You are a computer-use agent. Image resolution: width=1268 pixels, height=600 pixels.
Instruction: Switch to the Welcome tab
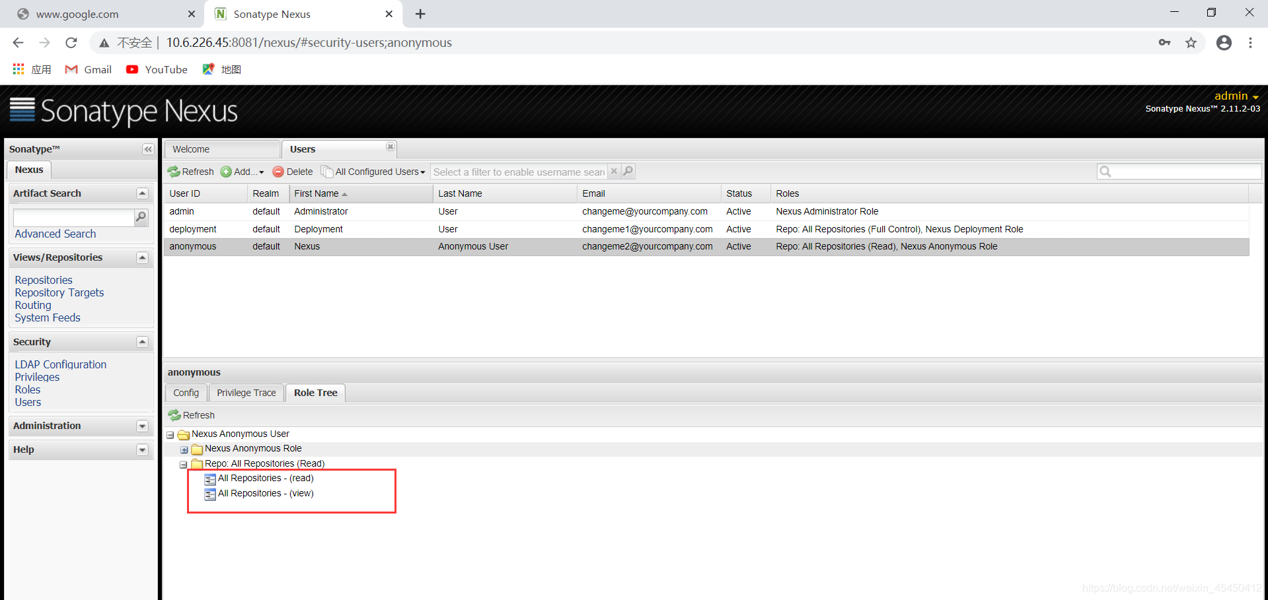click(222, 149)
